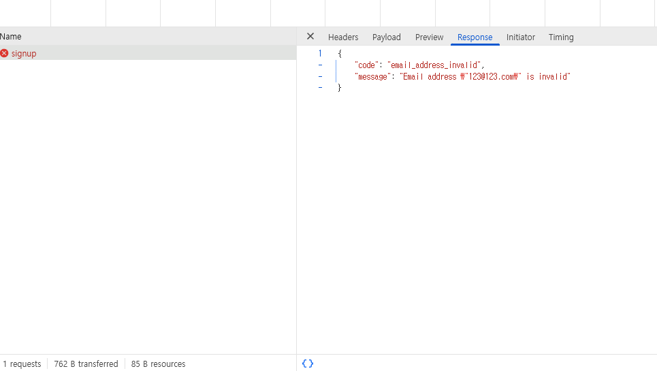This screenshot has width=657, height=371.
Task: Click line number 1 in the response gutter
Action: tap(320, 53)
